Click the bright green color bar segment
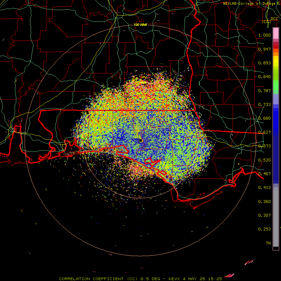This screenshot has width=281, height=281. pyautogui.click(x=276, y=85)
